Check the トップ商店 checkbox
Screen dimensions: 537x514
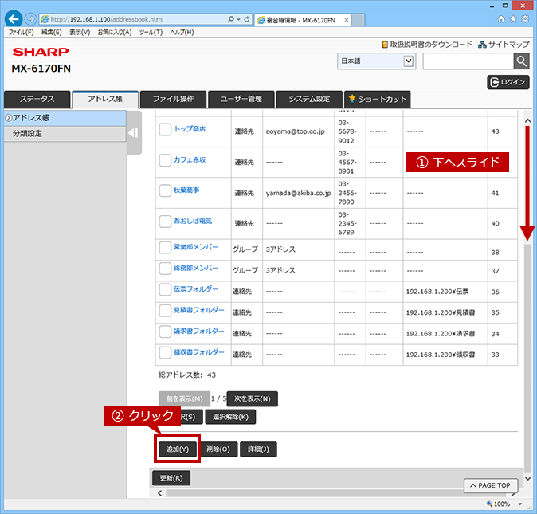point(165,129)
